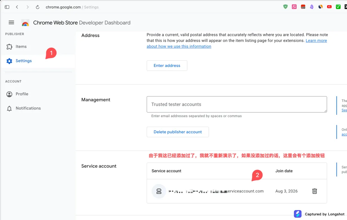347x220 pixels.
Task: Delete the service account with trash icon
Action: (315, 191)
